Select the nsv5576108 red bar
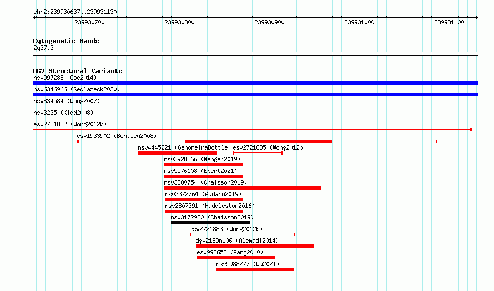Screen dimensions: 494x291 [x=203, y=176]
